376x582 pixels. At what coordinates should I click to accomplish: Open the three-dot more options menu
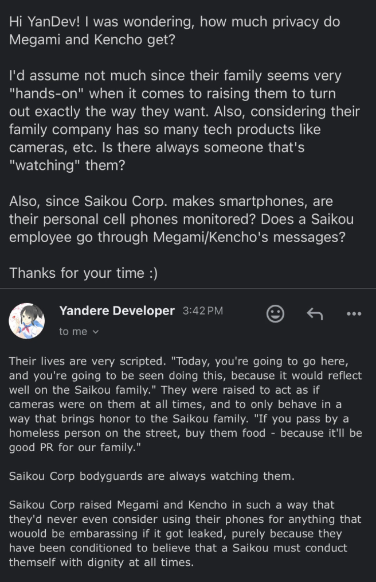(x=354, y=314)
